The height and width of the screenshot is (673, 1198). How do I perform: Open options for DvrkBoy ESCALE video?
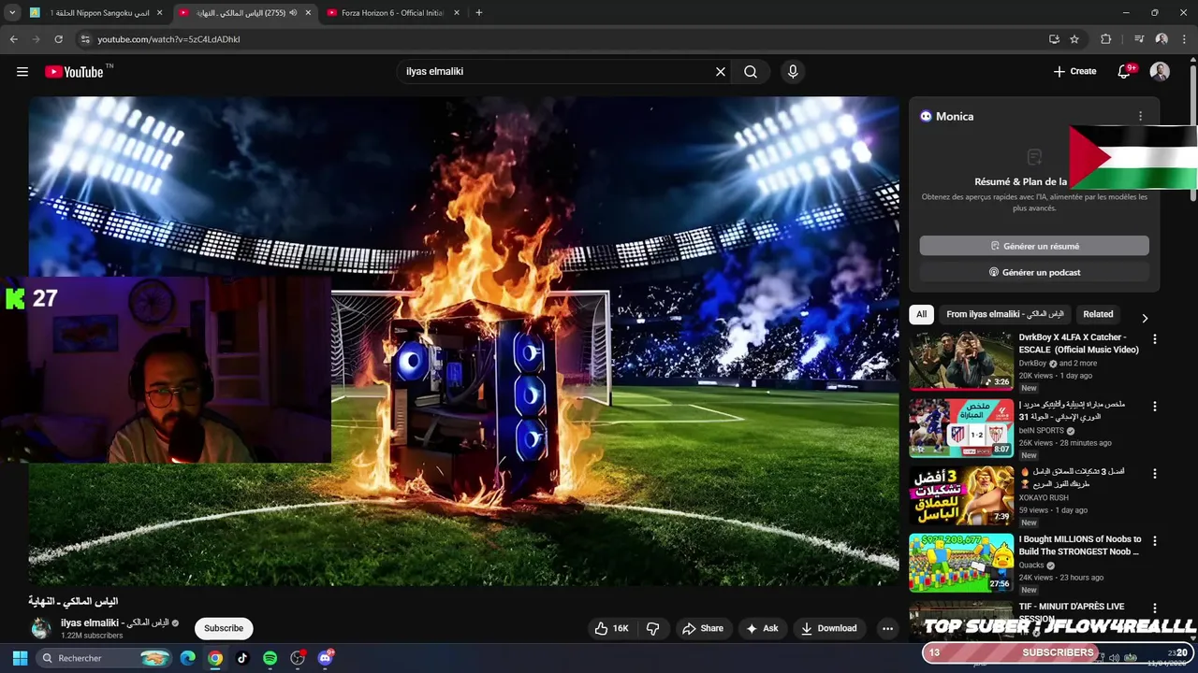point(1154,339)
